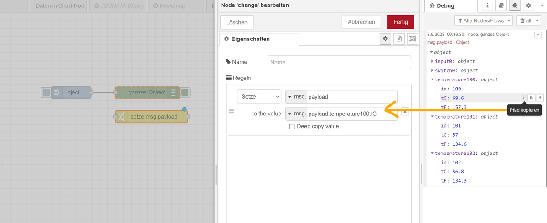Open the Setze action dropdown
The width and height of the screenshot is (547, 223).
click(x=259, y=97)
